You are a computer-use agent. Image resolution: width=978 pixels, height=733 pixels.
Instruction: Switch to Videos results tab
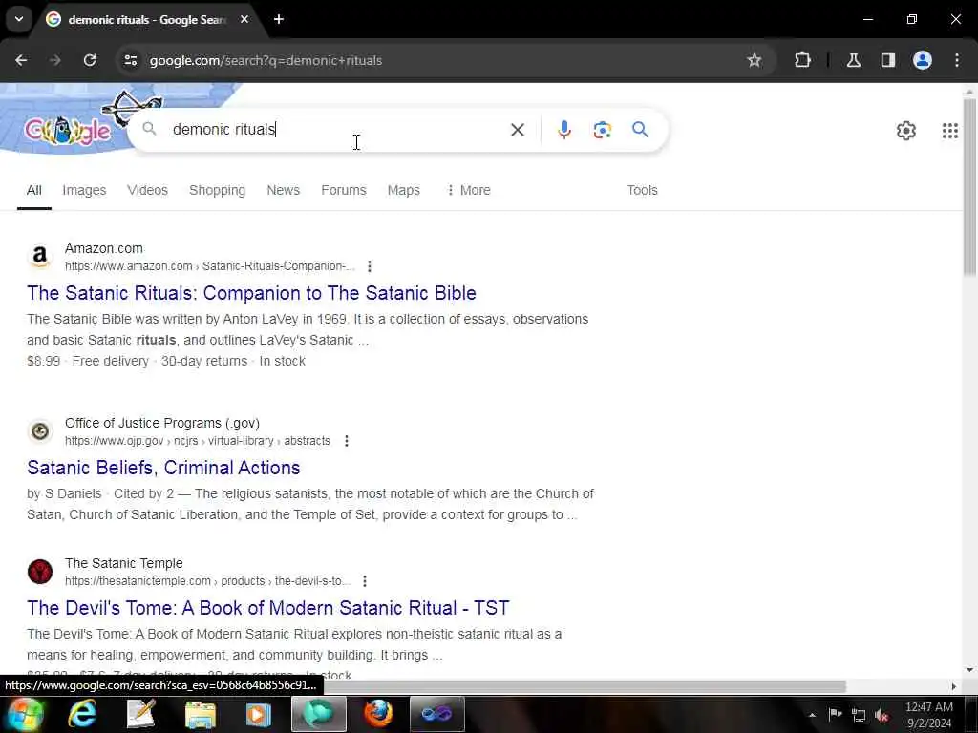pos(147,190)
